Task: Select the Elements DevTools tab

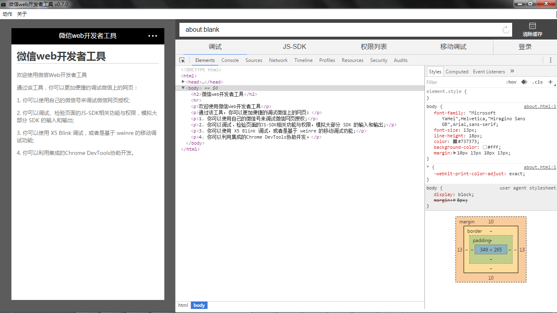Action: point(205,60)
